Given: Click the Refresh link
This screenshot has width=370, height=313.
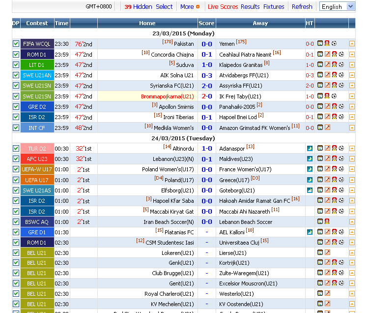Looking at the screenshot, I should click(x=302, y=6).
